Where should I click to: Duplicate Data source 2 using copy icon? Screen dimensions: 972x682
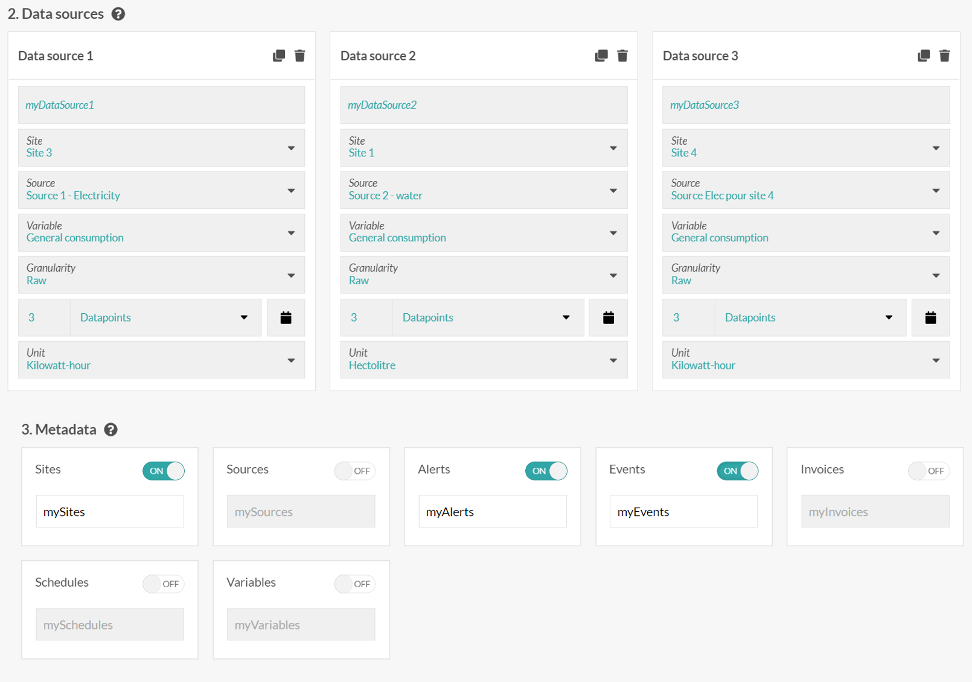tap(601, 56)
